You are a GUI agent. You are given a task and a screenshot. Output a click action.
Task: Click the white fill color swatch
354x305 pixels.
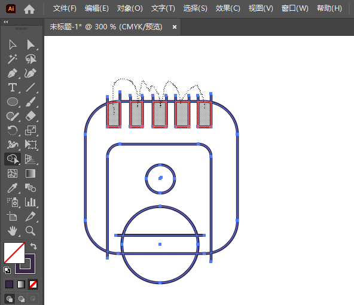tap(14, 252)
